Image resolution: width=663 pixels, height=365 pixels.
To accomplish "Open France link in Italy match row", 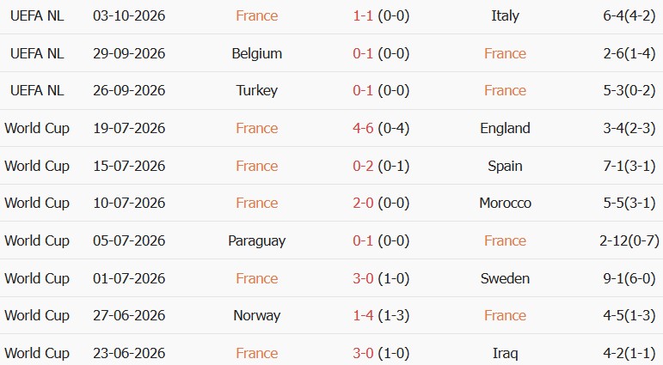I will (256, 16).
